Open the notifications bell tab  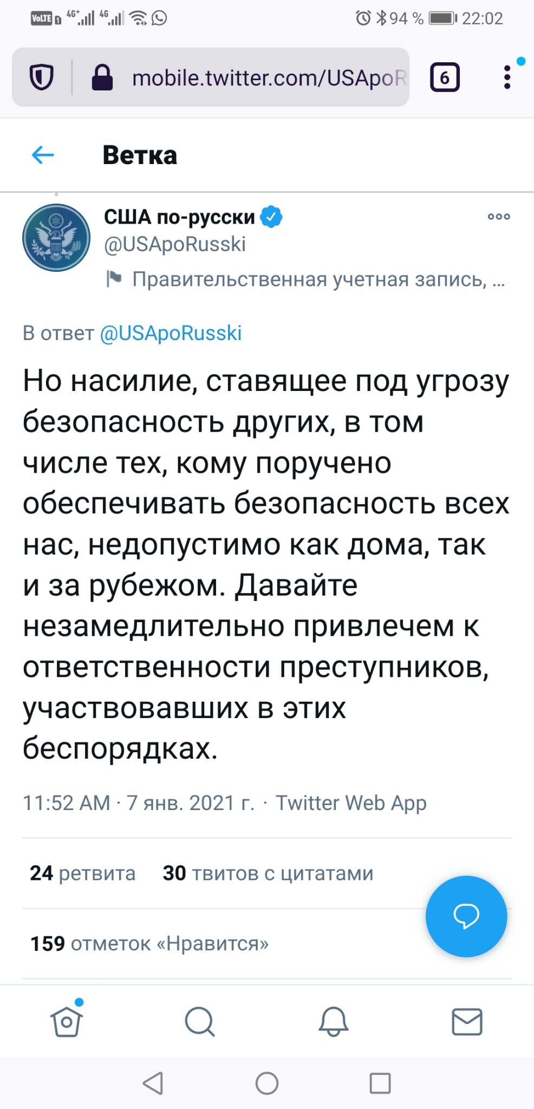(x=334, y=1022)
